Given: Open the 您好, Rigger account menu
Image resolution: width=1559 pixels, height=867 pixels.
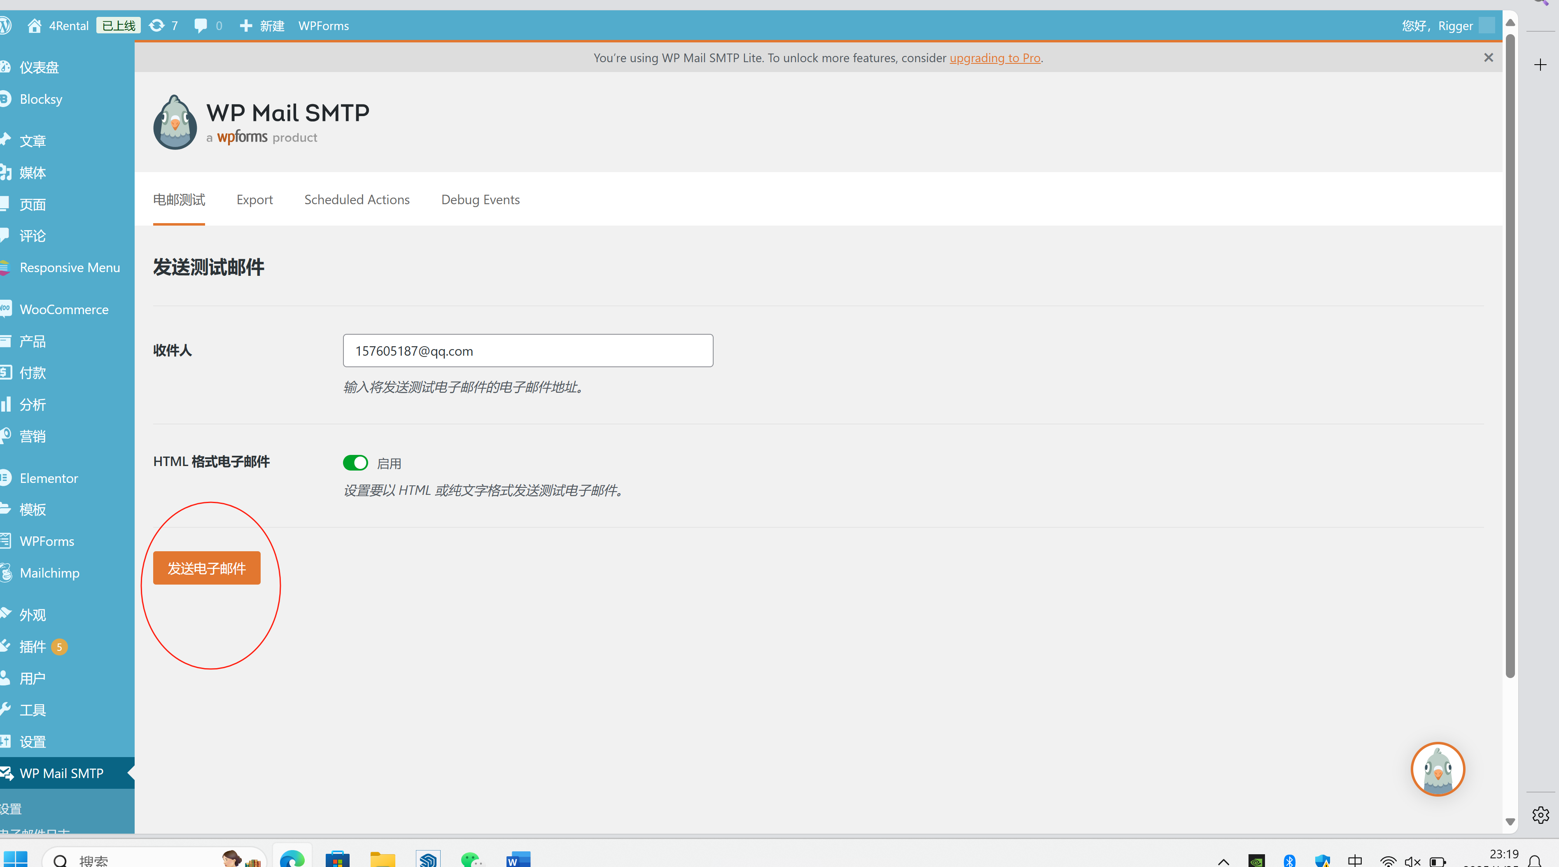Looking at the screenshot, I should 1448,26.
